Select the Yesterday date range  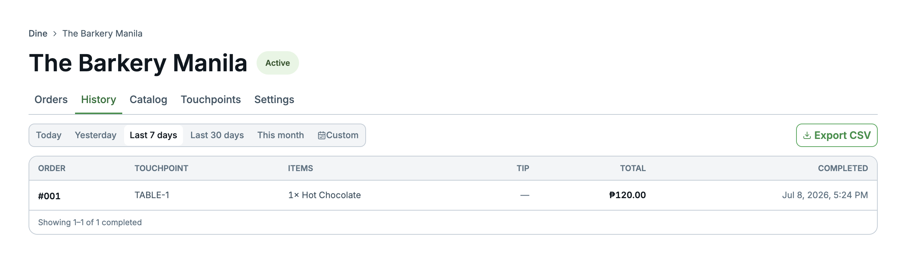(x=96, y=135)
